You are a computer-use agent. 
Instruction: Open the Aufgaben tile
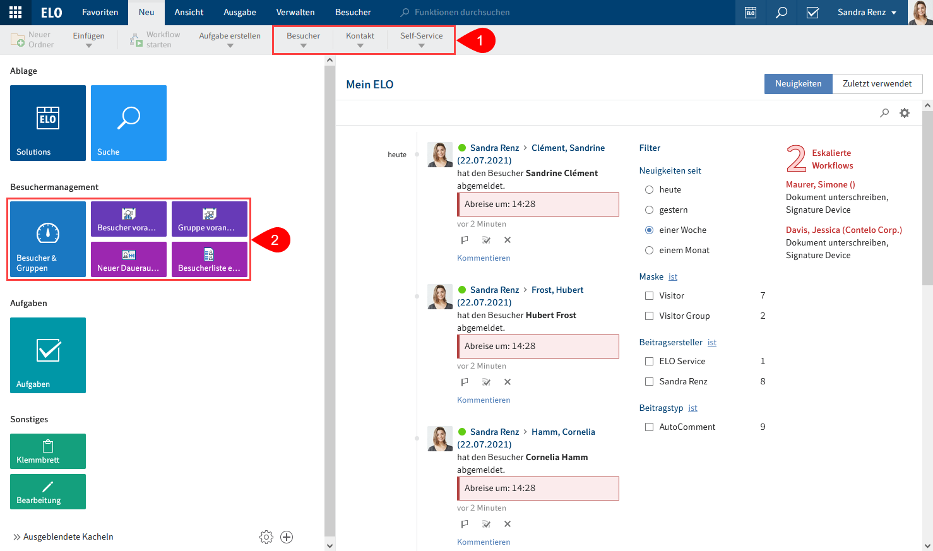[x=48, y=355]
